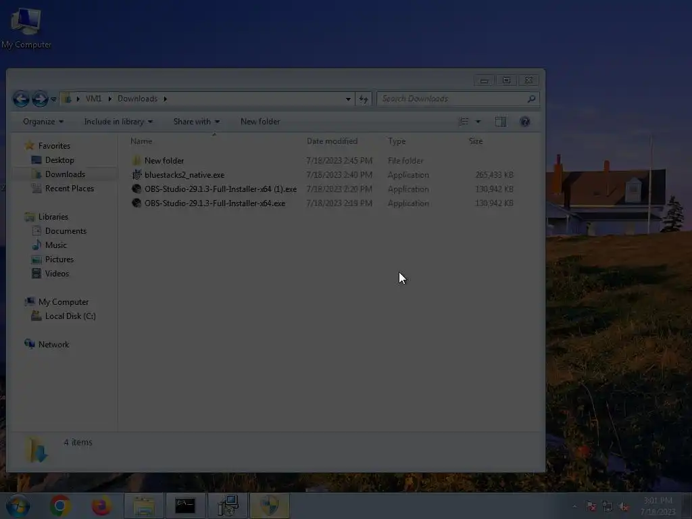Viewport: 692px width, 519px height.
Task: Open Include in library menu
Action: pyautogui.click(x=118, y=122)
